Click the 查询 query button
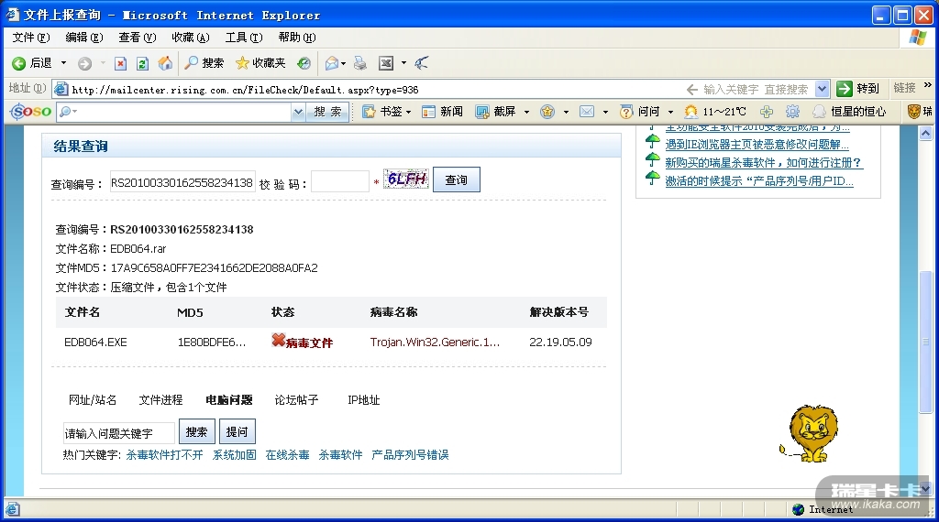This screenshot has width=939, height=522. click(457, 180)
